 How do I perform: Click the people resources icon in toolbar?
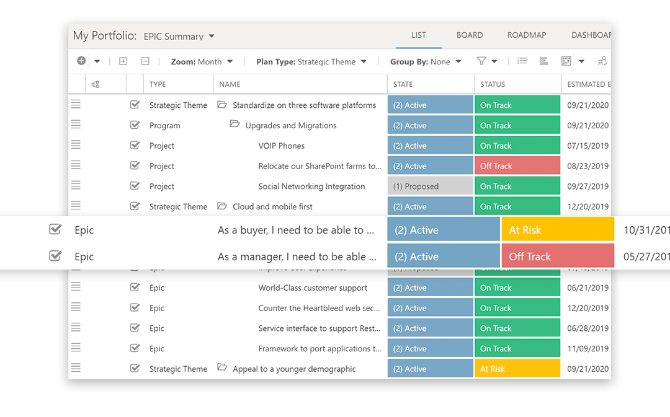602,61
